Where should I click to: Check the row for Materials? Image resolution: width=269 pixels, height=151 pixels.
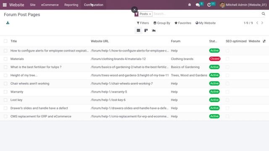(x=5, y=59)
